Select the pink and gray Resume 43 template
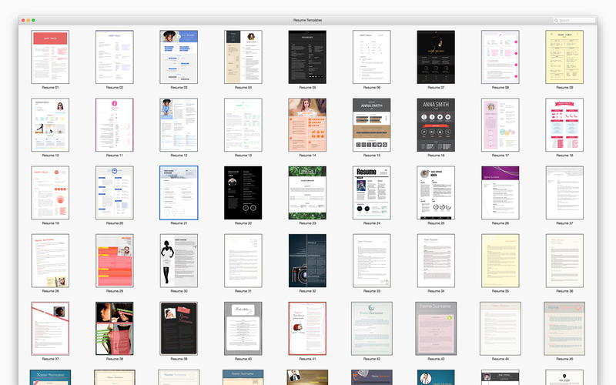The image size is (616, 385). tap(436, 329)
